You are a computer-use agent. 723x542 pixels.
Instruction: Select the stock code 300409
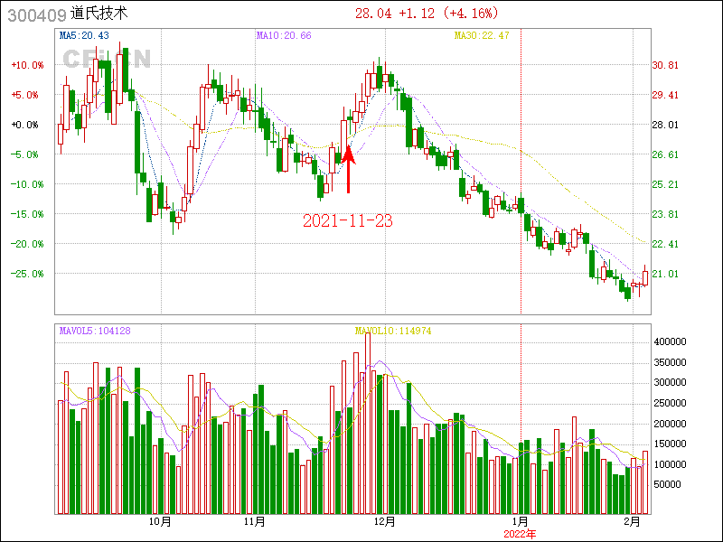tap(35, 14)
